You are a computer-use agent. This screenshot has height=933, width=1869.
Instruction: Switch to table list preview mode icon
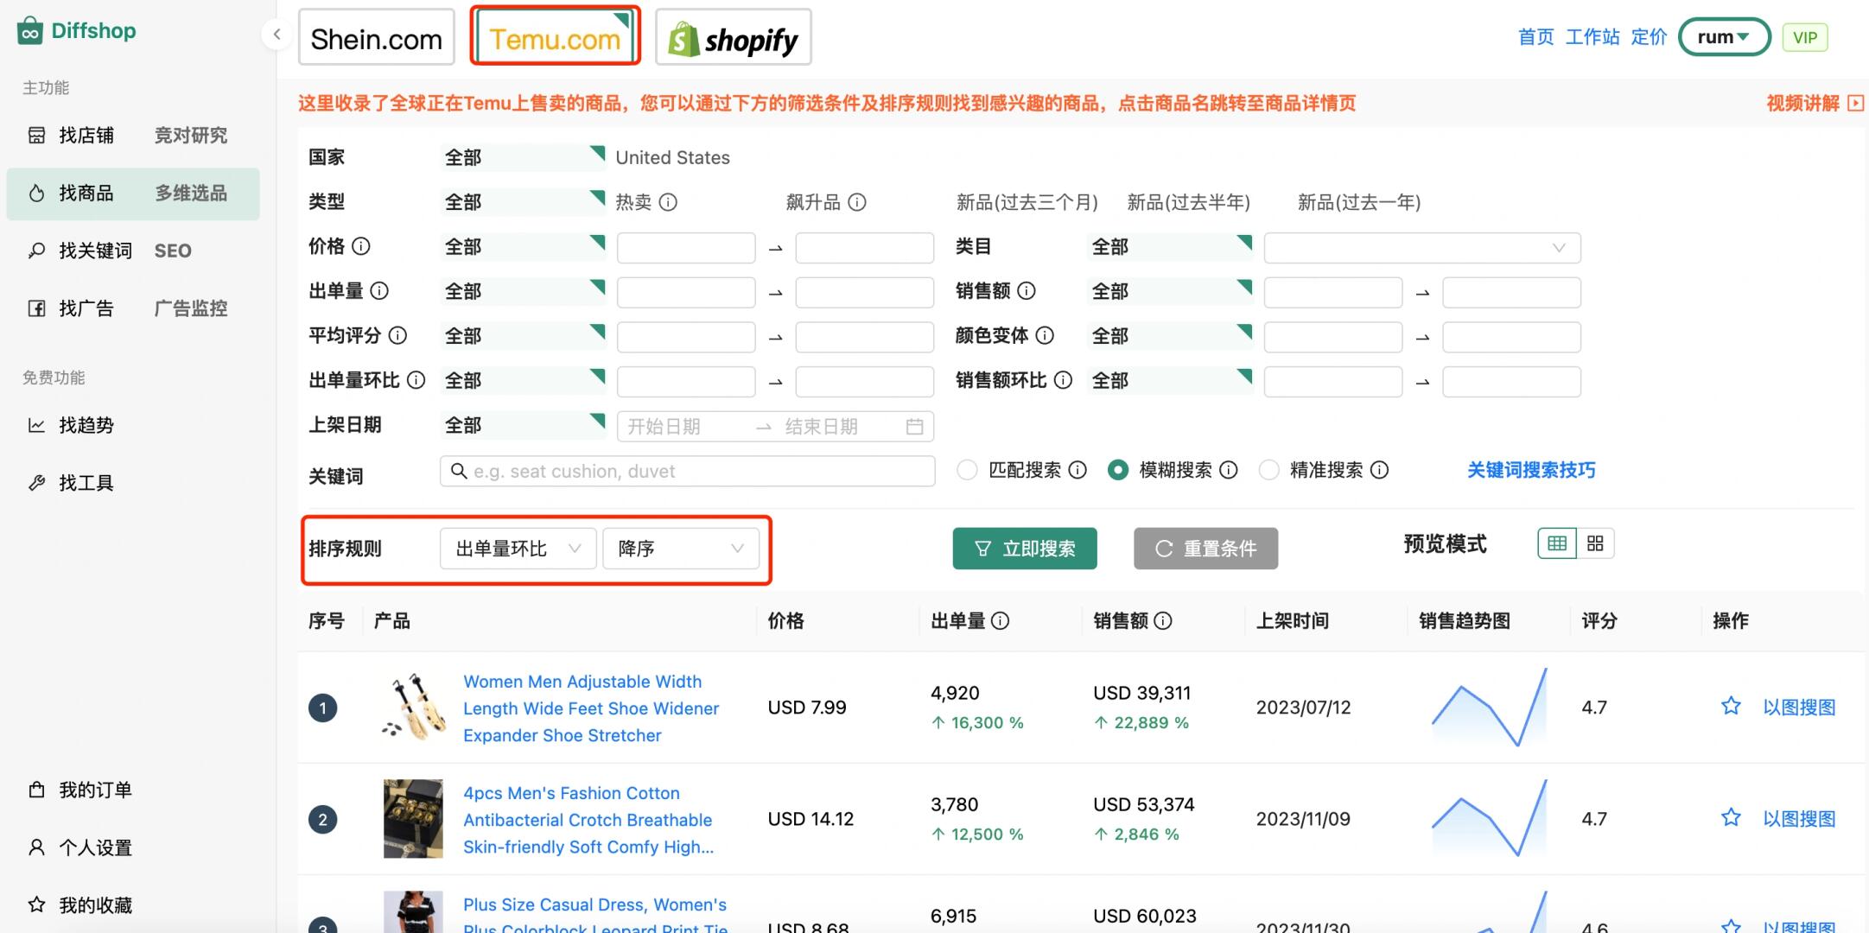point(1557,543)
